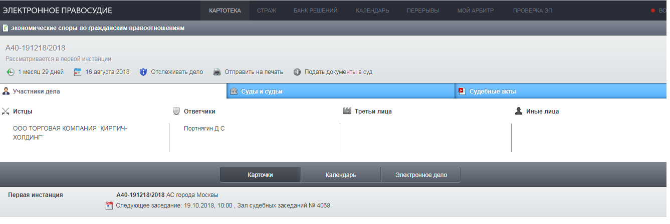Click the shield icon for Отслеживать дело

(143, 72)
